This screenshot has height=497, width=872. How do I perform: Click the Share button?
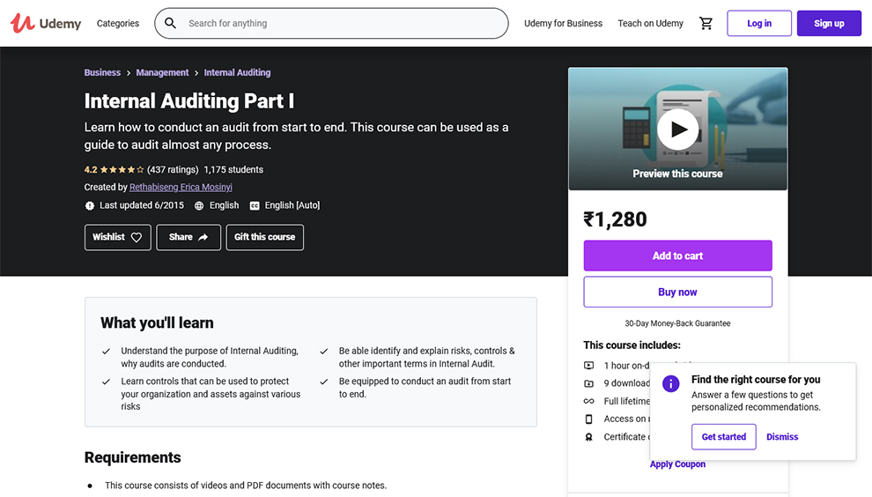pos(188,237)
